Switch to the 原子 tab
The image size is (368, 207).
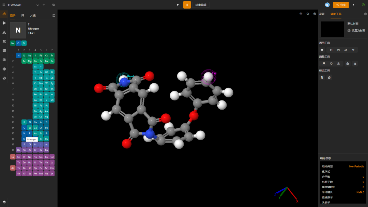click(13, 15)
